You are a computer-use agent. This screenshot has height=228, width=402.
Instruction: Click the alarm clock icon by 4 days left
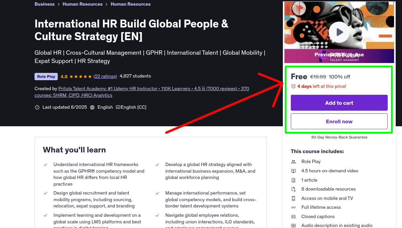293,86
